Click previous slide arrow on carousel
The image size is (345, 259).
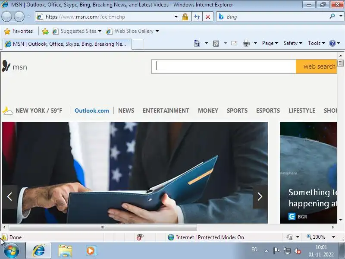tap(9, 197)
